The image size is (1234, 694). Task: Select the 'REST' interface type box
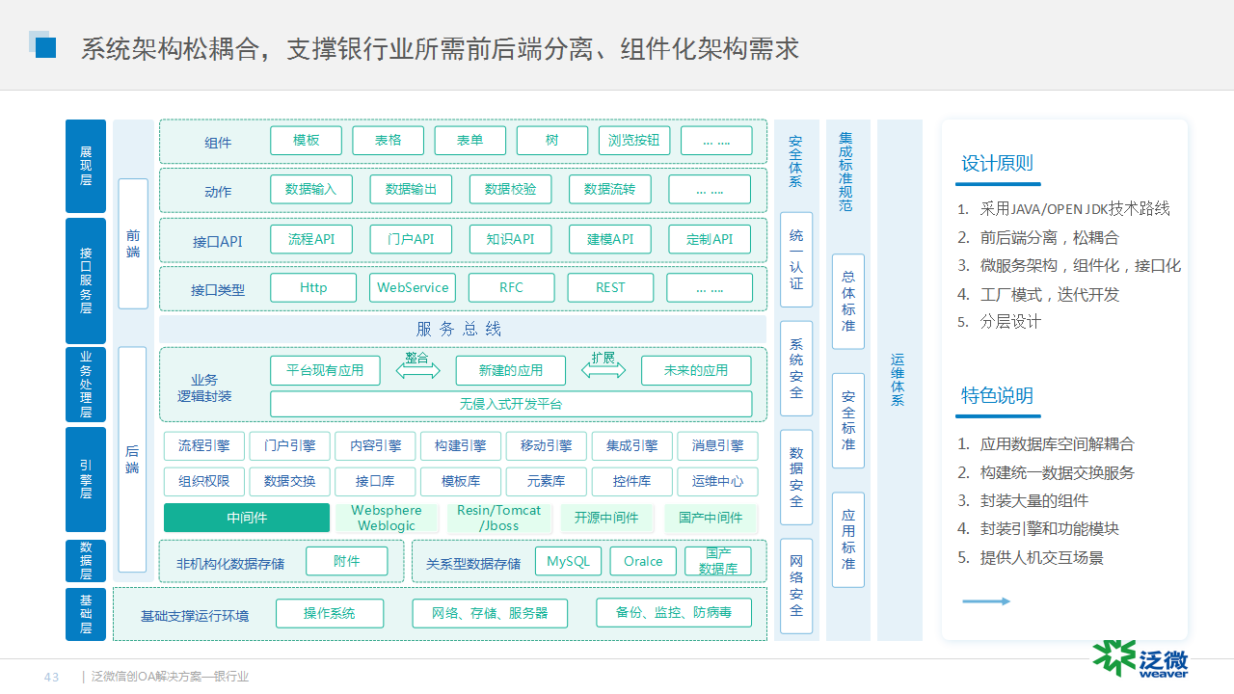[x=610, y=287]
